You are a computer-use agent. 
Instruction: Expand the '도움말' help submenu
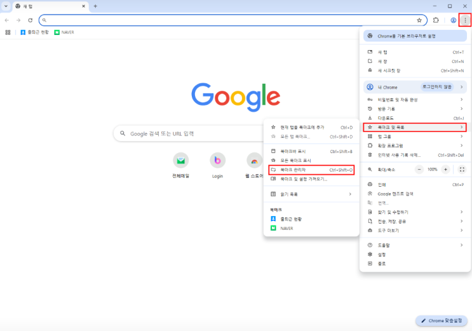415,245
